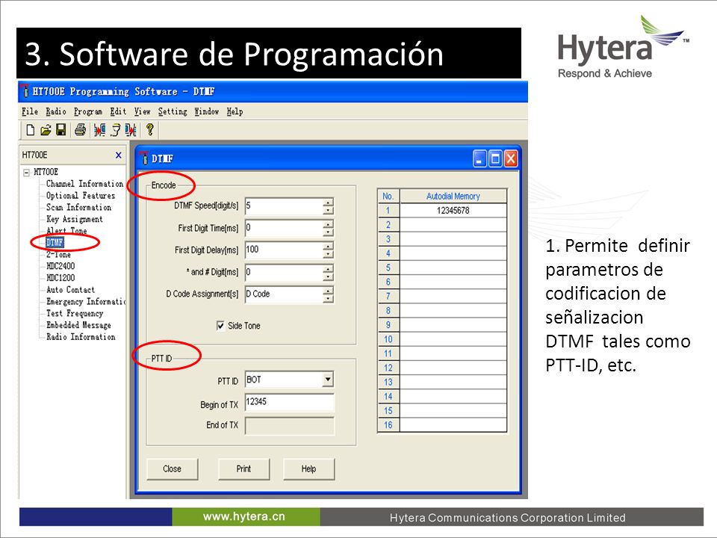Open the Program menu

coord(88,111)
